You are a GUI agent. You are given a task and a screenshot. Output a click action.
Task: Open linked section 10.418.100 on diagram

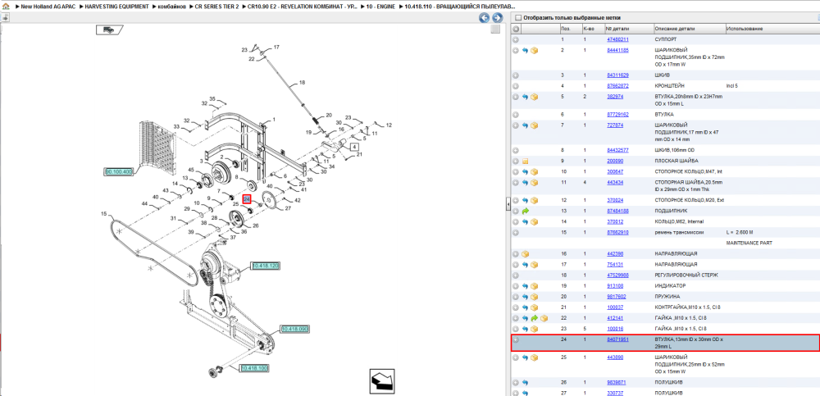click(255, 368)
